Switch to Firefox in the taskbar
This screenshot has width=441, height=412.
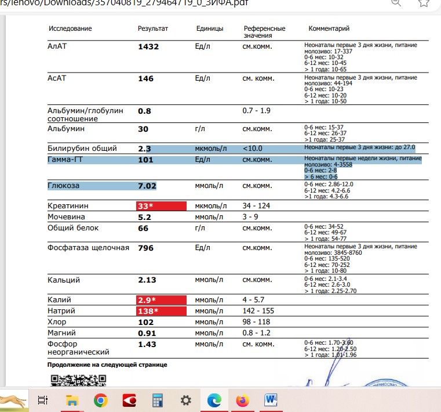[243, 400]
